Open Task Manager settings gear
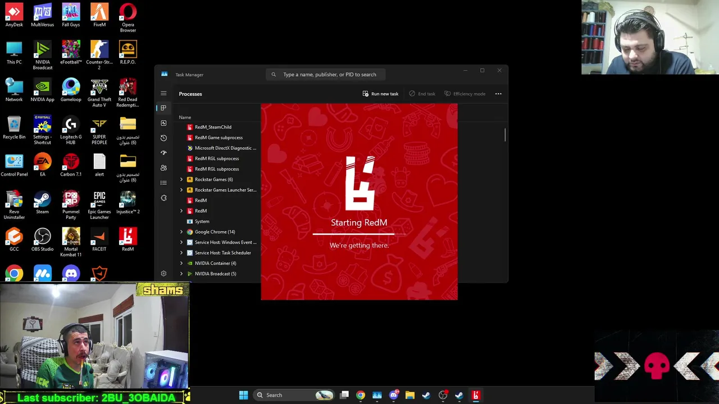The width and height of the screenshot is (719, 404). pos(163,273)
